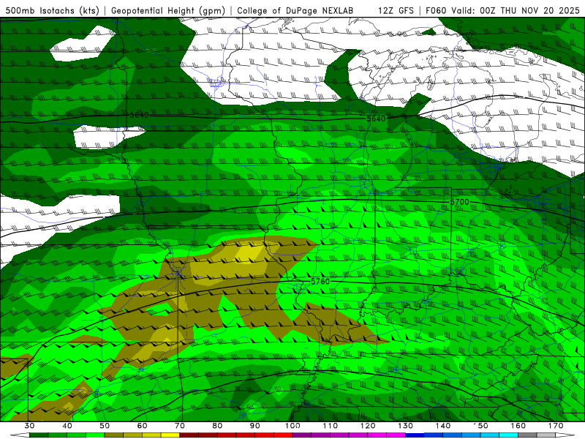This screenshot has width=585, height=439.
Task: Click the '170' color bar label
Action: pos(556,426)
